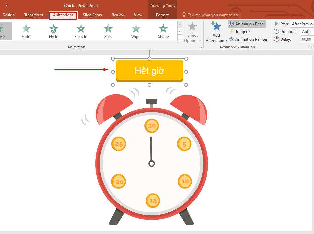Toggle the Animation Pane visibility
The height and width of the screenshot is (234, 314).
tap(247, 24)
